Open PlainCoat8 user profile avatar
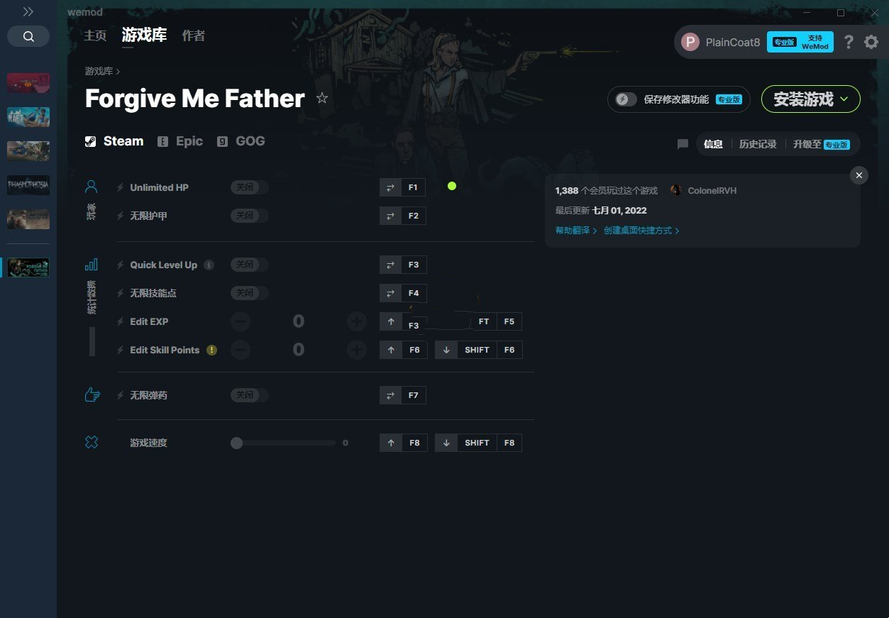 click(690, 42)
